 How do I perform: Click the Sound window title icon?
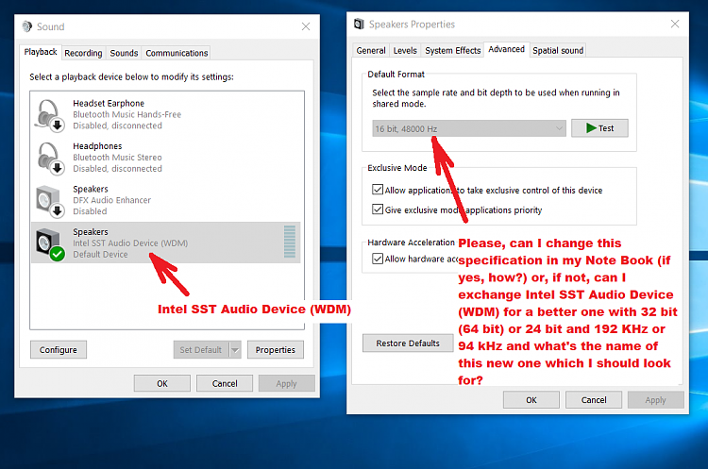pyautogui.click(x=26, y=26)
